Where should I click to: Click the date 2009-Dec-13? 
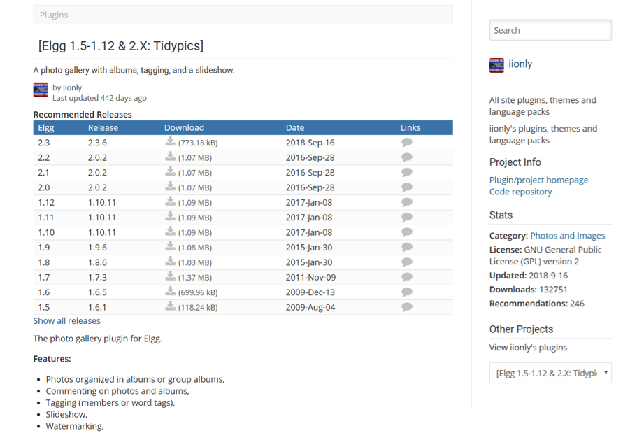(x=310, y=292)
